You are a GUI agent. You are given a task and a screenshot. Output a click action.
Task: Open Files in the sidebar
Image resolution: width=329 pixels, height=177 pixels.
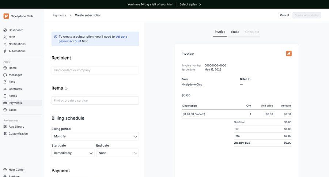pos(22,82)
